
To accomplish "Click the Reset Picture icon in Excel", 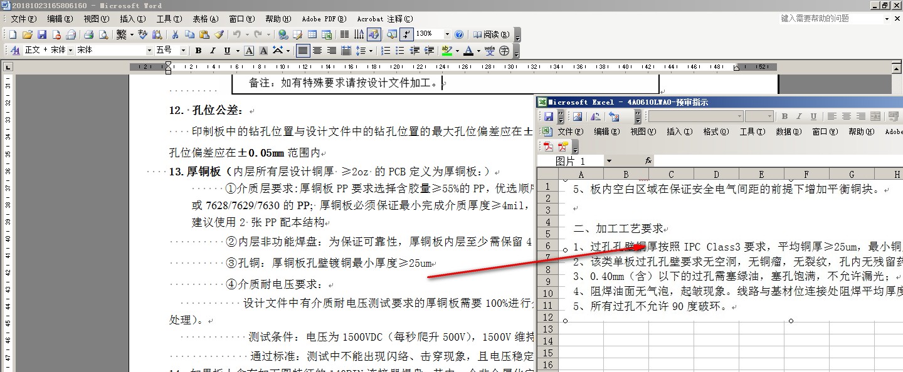I will [614, 116].
